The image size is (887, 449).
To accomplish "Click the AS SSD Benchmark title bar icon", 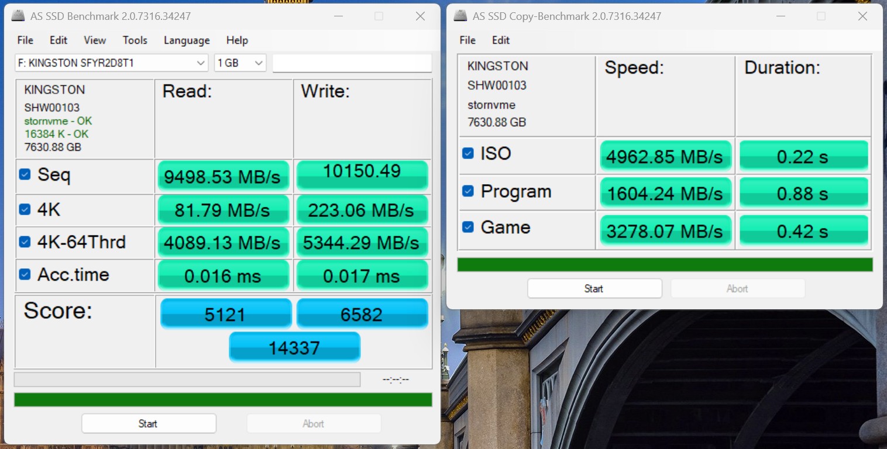I will pos(19,16).
